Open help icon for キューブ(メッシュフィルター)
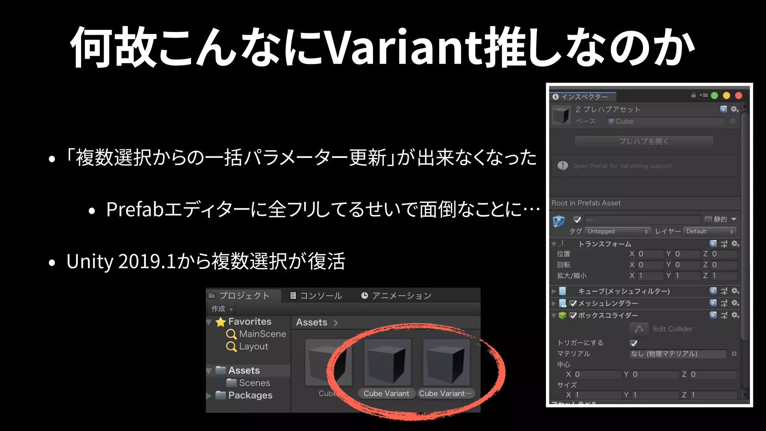 713,291
